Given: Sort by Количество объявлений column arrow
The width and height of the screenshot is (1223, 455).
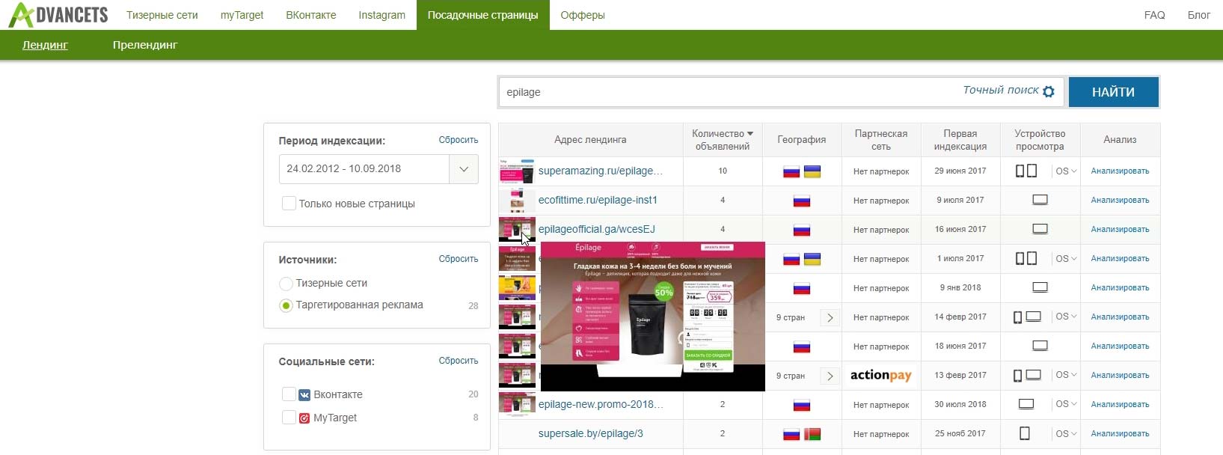Looking at the screenshot, I should tap(750, 134).
